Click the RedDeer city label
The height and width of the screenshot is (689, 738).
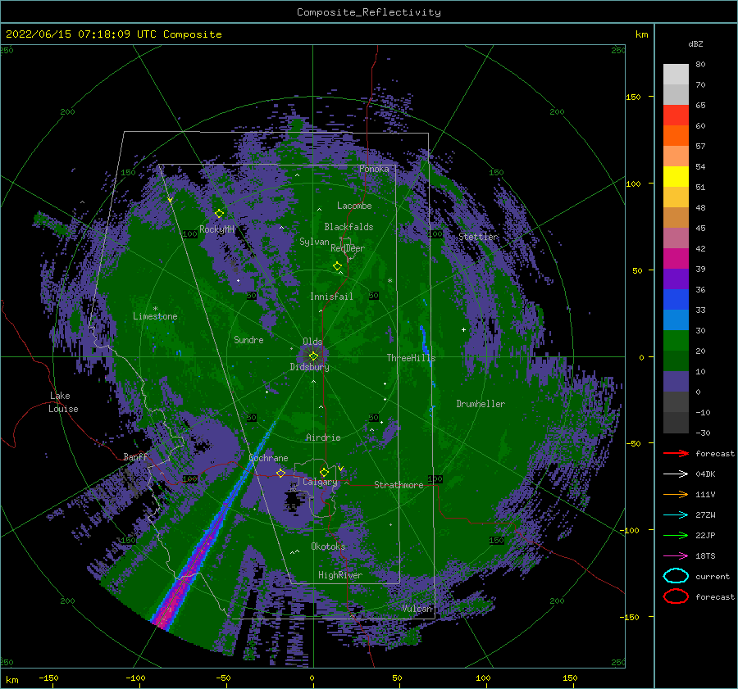348,248
